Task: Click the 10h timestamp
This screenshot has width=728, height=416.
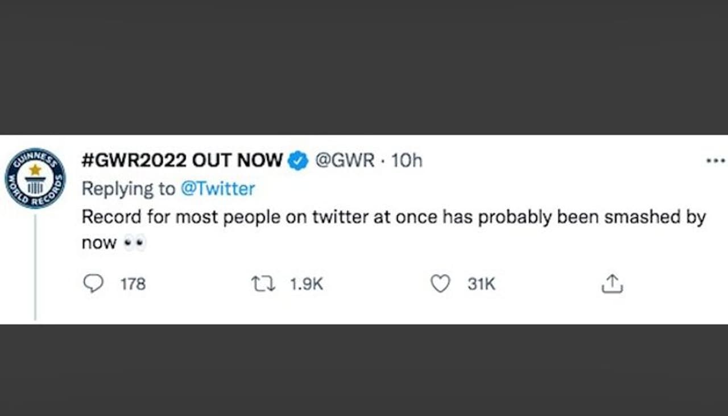Action: coord(407,161)
